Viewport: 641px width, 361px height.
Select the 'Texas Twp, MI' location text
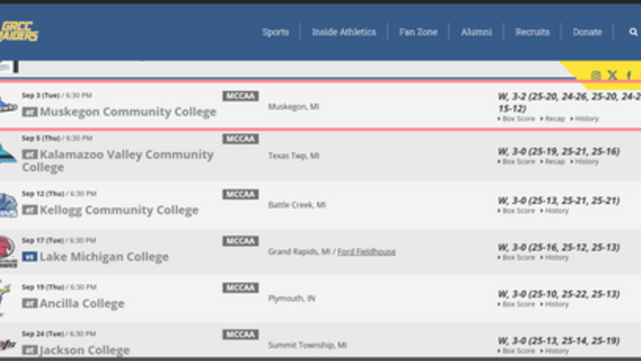pyautogui.click(x=293, y=156)
